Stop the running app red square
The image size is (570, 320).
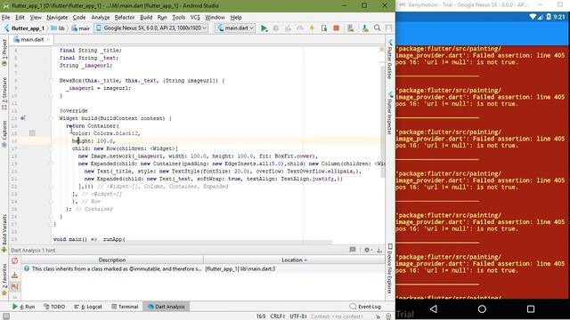[x=337, y=28]
